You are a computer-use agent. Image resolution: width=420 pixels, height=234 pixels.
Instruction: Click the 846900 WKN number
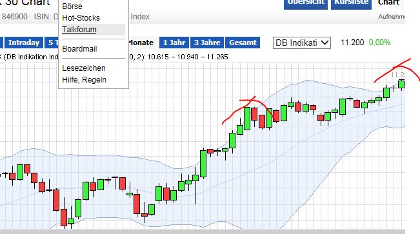pos(14,17)
